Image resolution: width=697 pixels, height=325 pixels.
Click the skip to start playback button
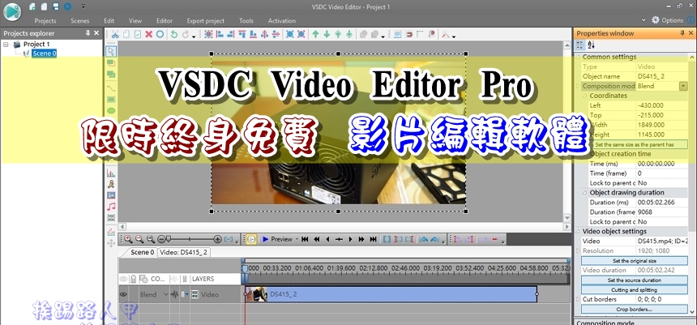click(305, 239)
